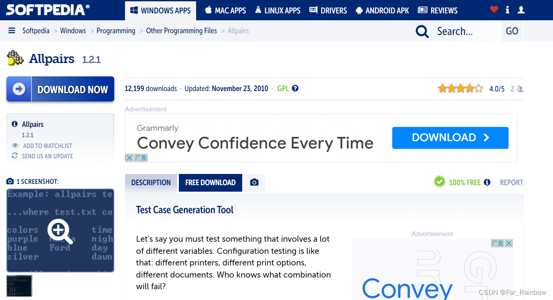Click the red heart favorites icon

pyautogui.click(x=494, y=9)
